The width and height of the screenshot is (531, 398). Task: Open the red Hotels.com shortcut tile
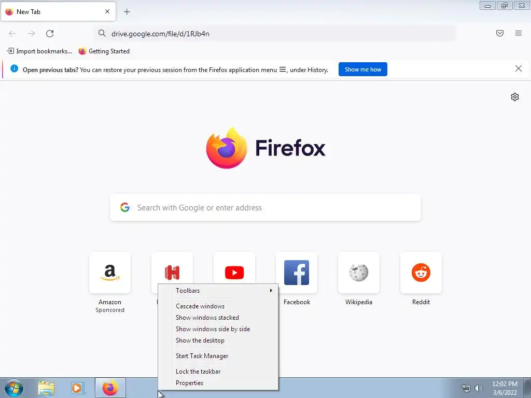click(x=172, y=268)
